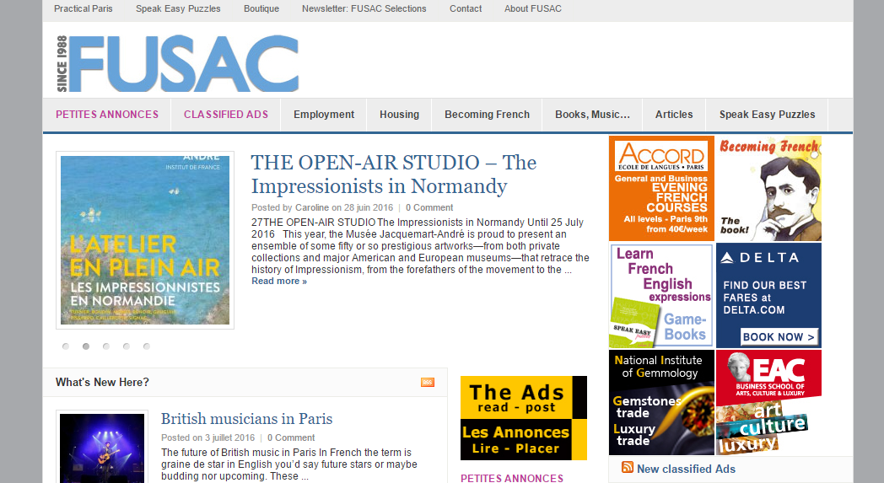Screen dimensions: 884x483
Task: Click the Posted on 3 juillet 2016 text
Action: [x=208, y=437]
